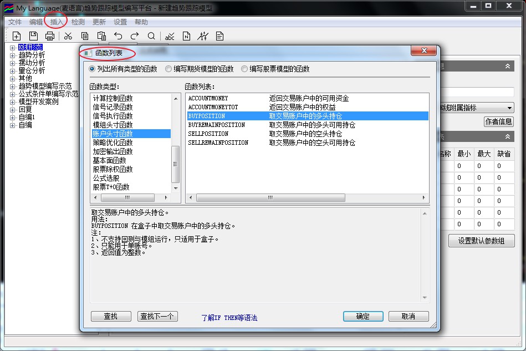Click the Save toolbar icon
This screenshot has width=526, height=351.
[33, 36]
